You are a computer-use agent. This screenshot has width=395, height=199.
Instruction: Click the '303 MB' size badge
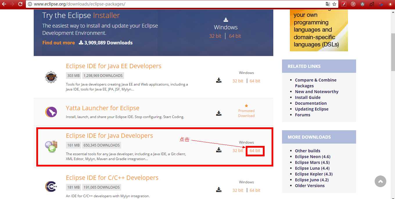pyautogui.click(x=73, y=75)
